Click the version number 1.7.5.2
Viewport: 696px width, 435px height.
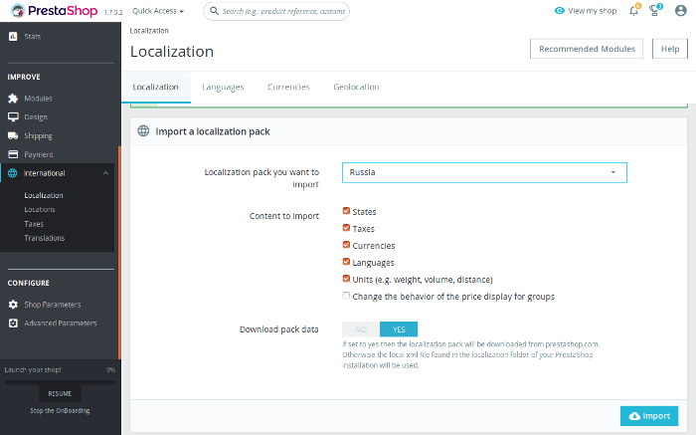(x=113, y=12)
